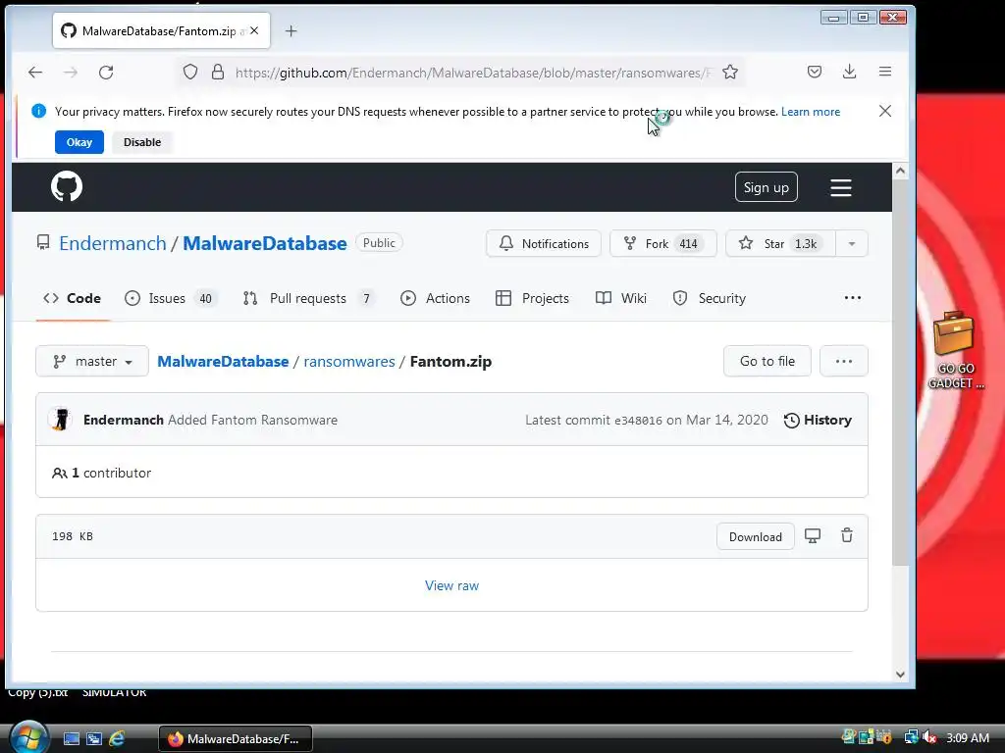Close the MalwareDatabase/Fantom.zip tab

254,30
